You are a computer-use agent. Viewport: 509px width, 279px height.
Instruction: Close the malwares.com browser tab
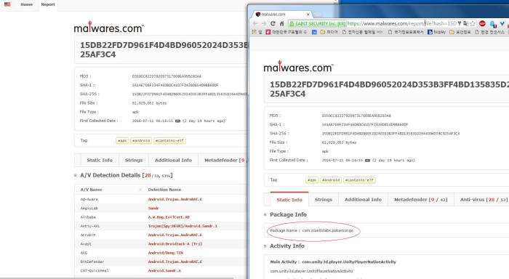click(308, 15)
